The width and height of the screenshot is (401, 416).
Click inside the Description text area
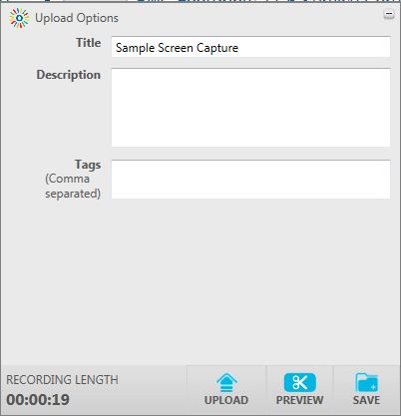pos(250,108)
